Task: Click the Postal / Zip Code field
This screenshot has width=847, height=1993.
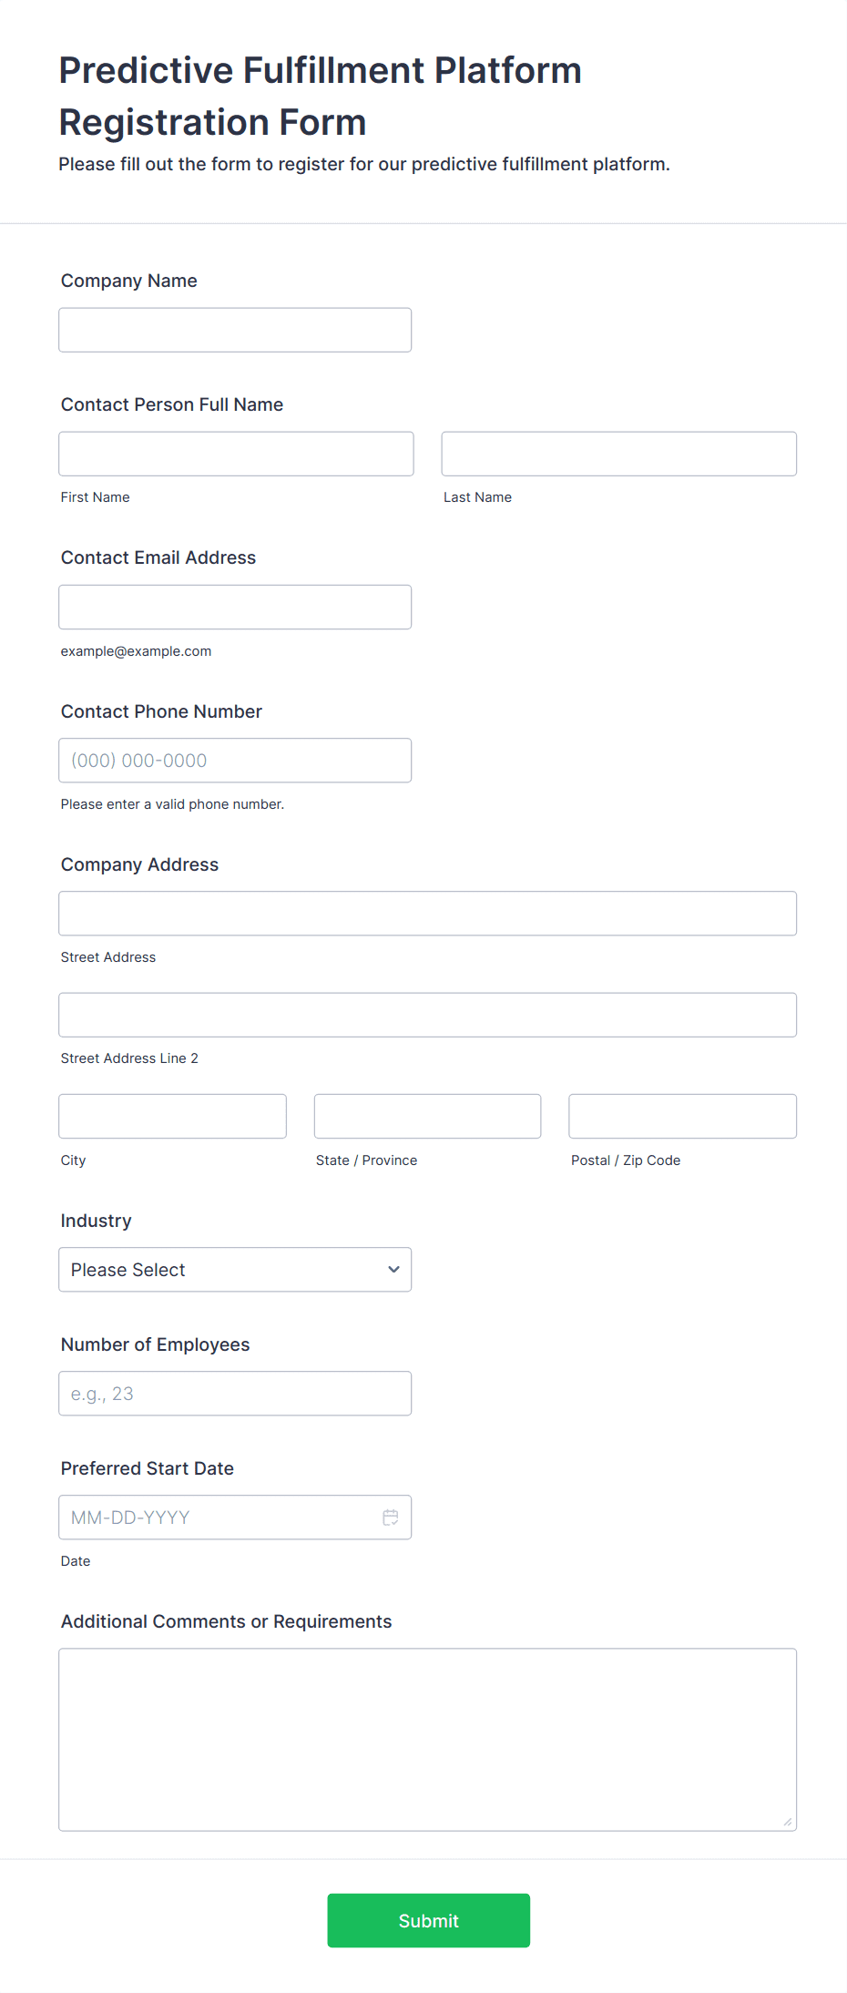Action: point(682,1115)
